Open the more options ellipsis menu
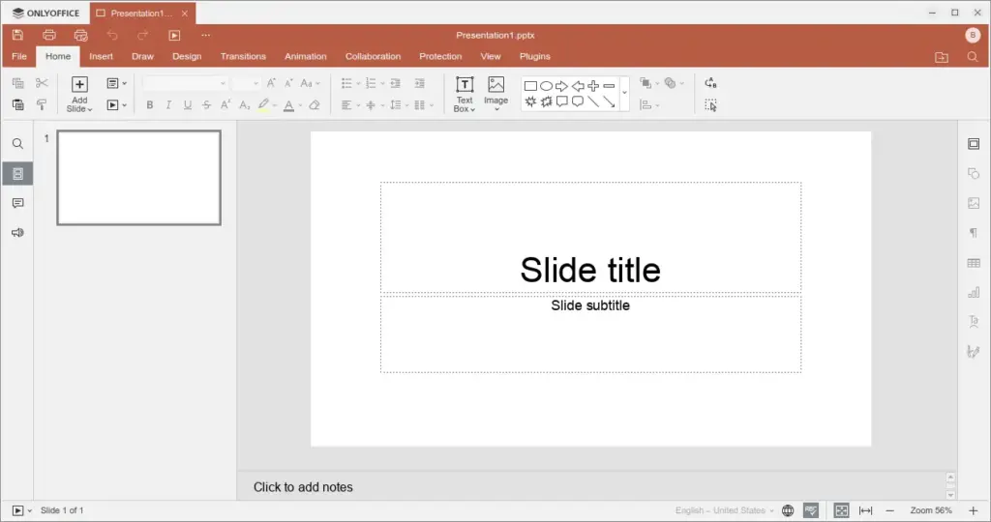Viewport: 991px width, 522px height. (205, 36)
